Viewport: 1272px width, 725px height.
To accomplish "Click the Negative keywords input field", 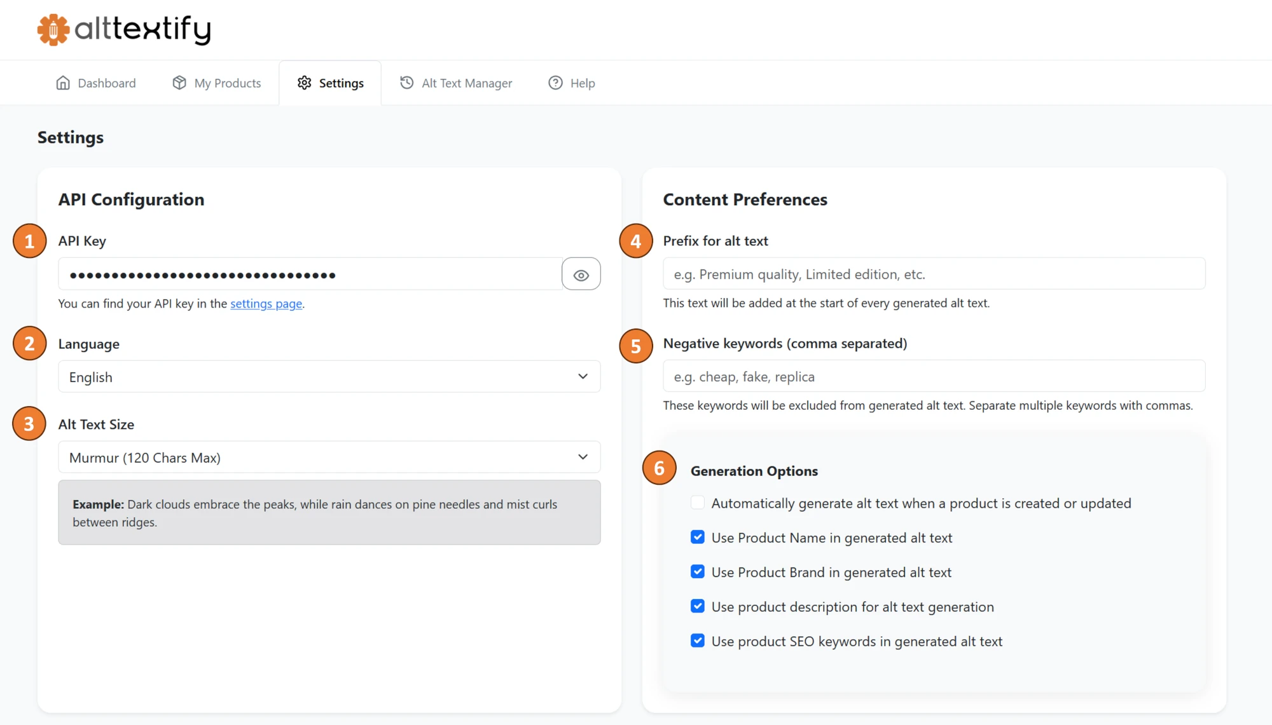I will 934,376.
